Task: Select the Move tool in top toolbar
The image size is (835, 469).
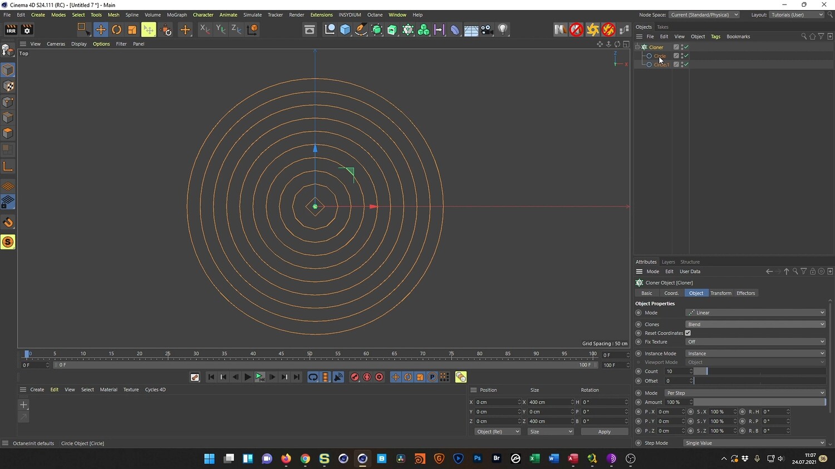Action: tap(101, 29)
